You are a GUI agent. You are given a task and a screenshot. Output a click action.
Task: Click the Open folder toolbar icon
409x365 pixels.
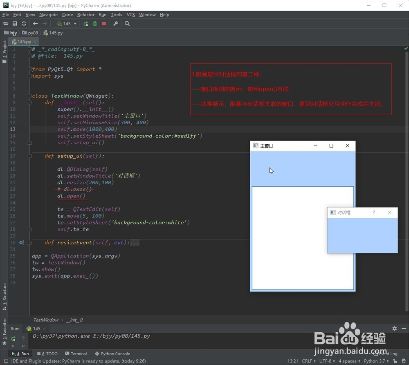coord(5,24)
